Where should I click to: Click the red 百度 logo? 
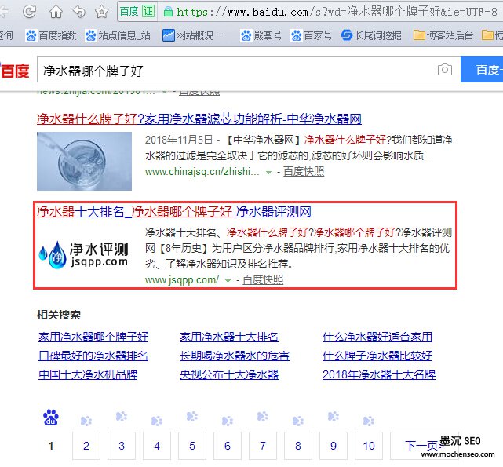pyautogui.click(x=15, y=70)
